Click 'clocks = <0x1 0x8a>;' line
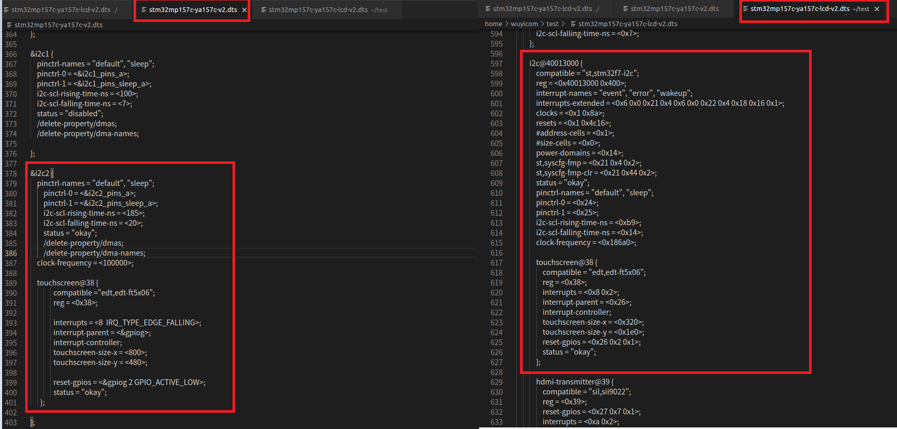 pyautogui.click(x=570, y=113)
